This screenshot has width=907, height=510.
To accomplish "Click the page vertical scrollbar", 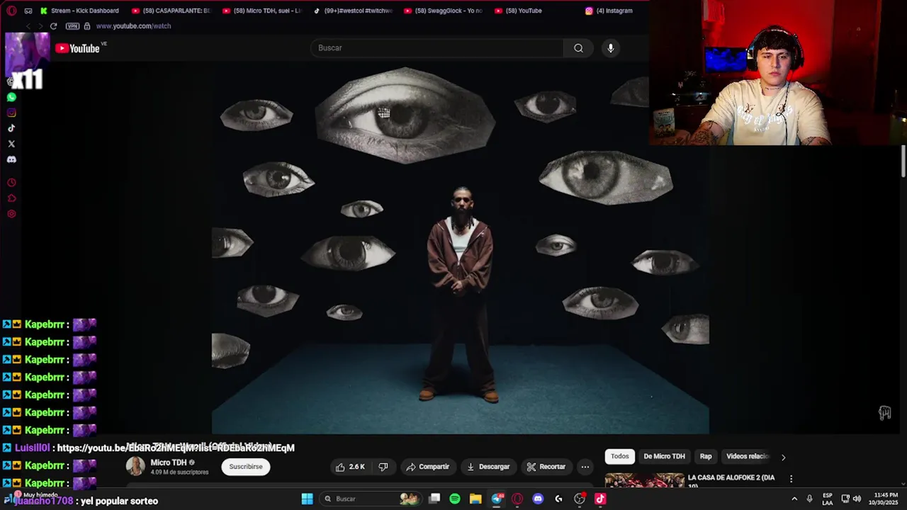I will [x=903, y=161].
